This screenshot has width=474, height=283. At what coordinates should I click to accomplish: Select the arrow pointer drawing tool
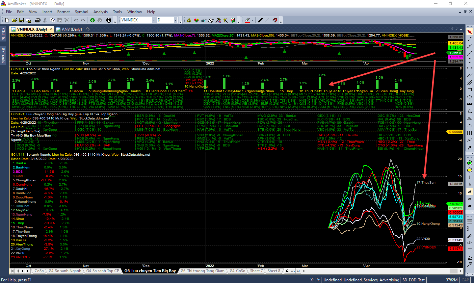pos(470,32)
